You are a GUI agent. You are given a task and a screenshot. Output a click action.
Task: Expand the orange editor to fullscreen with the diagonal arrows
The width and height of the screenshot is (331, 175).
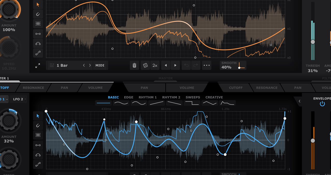(x=38, y=66)
